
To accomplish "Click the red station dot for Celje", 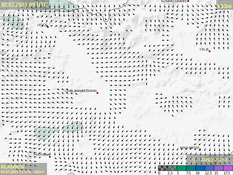I will (x=210, y=51).
